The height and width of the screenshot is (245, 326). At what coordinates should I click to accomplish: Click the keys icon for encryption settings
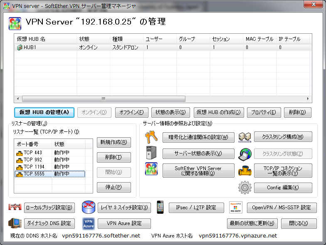151,137
